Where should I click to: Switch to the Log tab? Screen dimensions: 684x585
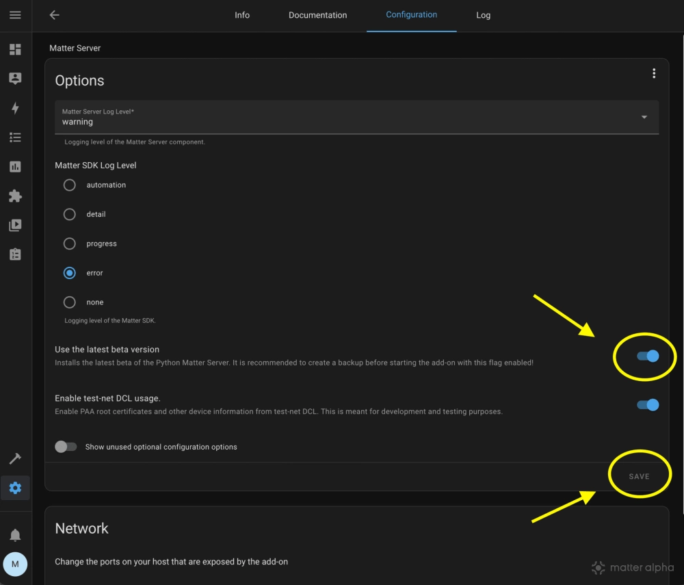click(483, 15)
